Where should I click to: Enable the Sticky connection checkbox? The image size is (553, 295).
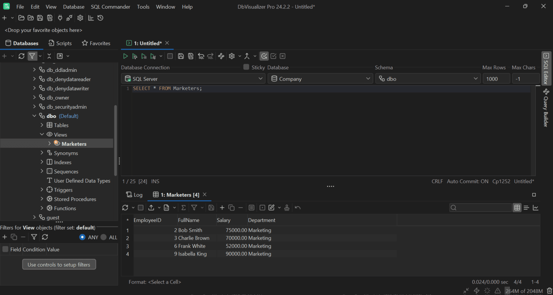click(x=247, y=67)
